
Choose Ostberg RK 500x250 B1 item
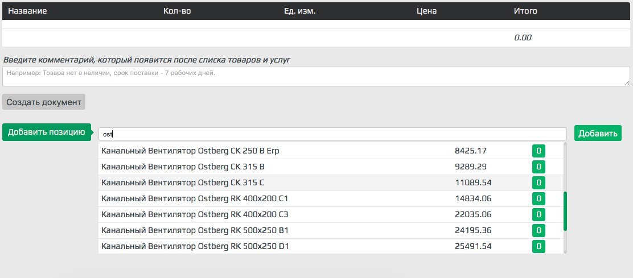click(331, 230)
